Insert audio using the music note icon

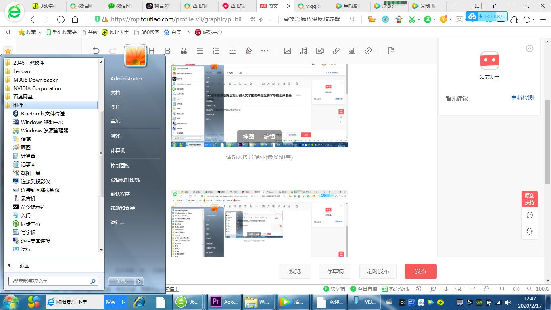(x=304, y=51)
